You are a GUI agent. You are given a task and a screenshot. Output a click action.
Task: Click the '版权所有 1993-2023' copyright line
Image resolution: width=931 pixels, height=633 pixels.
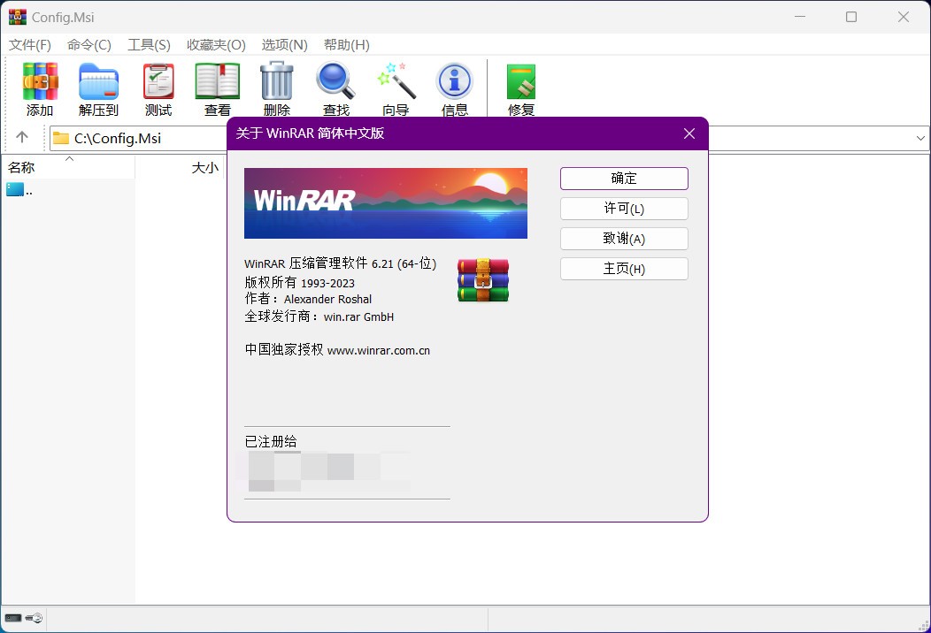click(x=300, y=282)
